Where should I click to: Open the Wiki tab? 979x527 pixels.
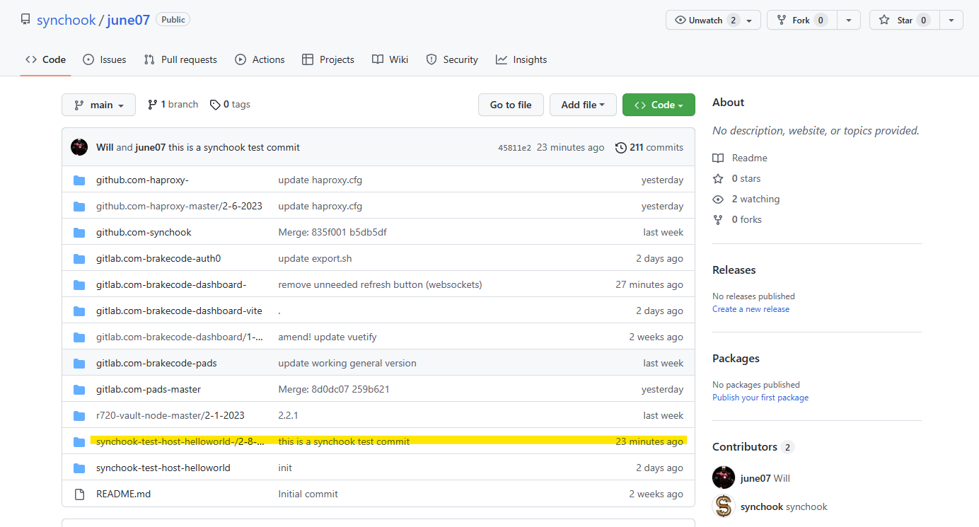click(390, 59)
